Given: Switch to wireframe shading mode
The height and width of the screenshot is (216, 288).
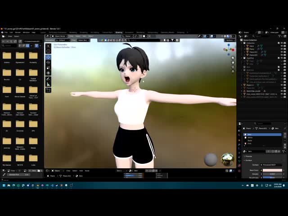Looking at the screenshot, I should coord(222,36).
